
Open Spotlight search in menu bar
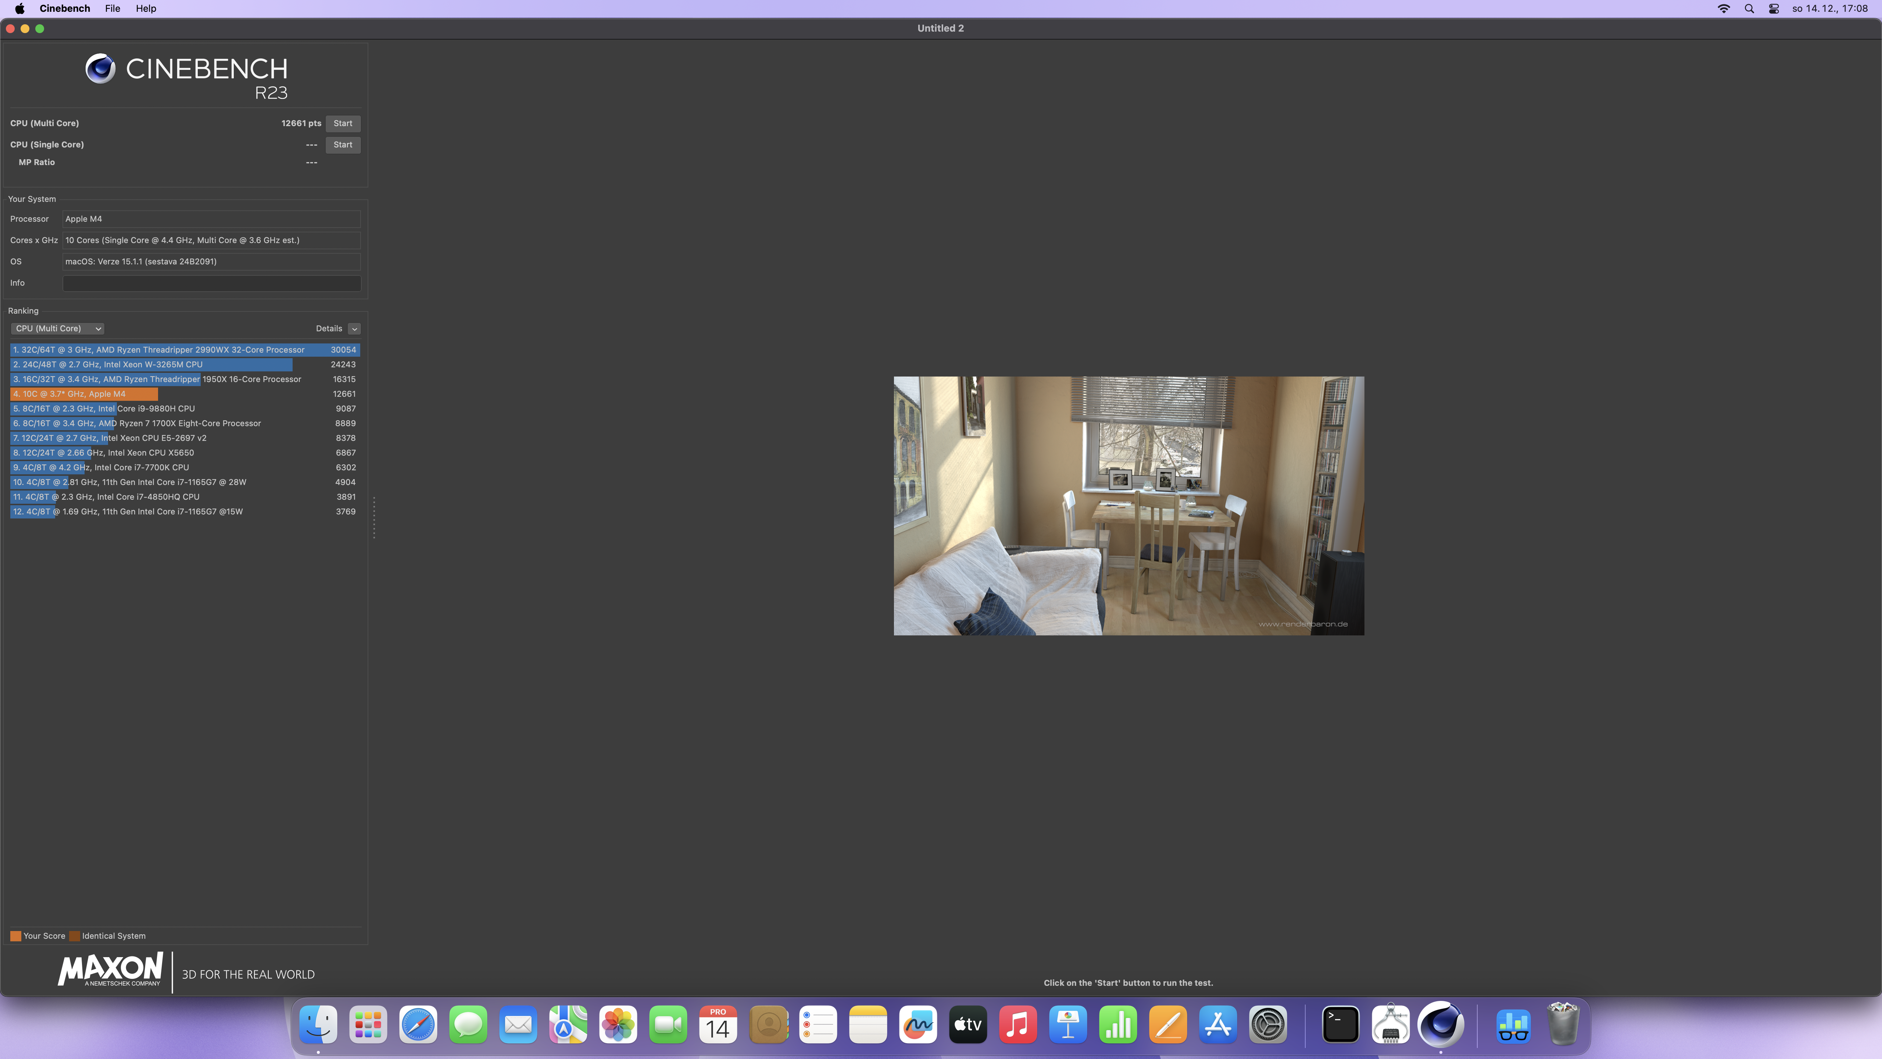(x=1749, y=9)
